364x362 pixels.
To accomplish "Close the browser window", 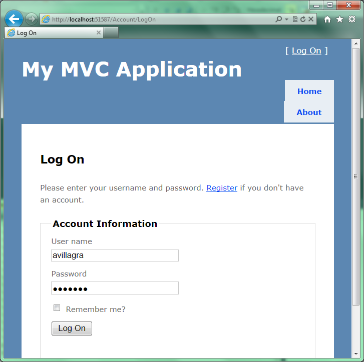I will (x=348, y=5).
